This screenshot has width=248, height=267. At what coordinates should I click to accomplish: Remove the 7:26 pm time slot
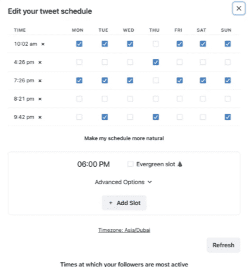(40, 80)
